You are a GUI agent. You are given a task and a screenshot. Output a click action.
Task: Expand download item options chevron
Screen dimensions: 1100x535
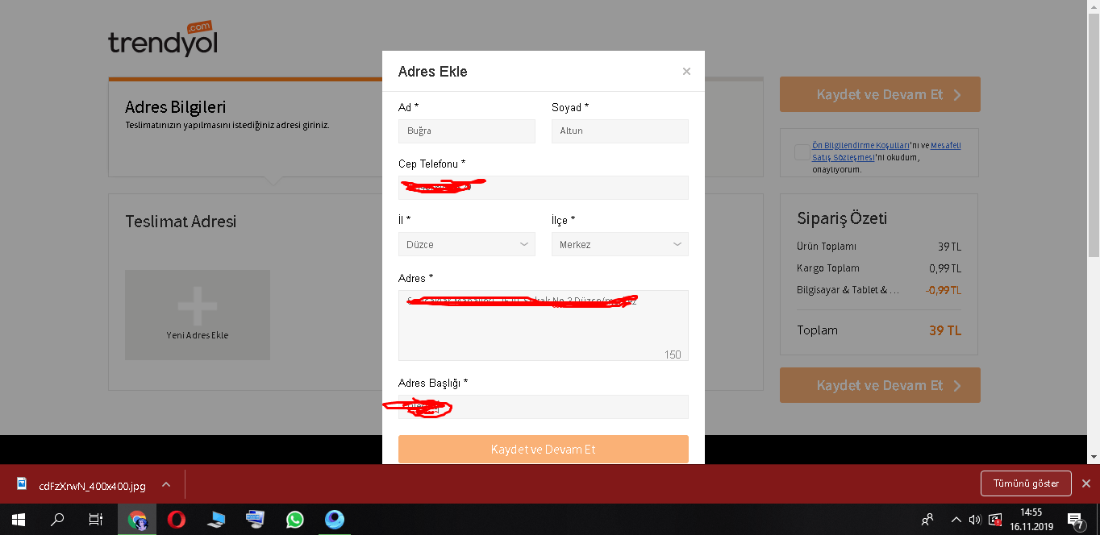click(x=166, y=485)
